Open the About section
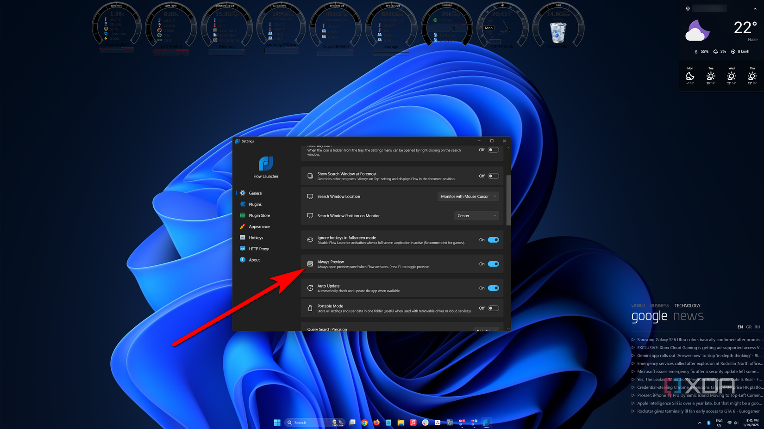 coord(255,260)
